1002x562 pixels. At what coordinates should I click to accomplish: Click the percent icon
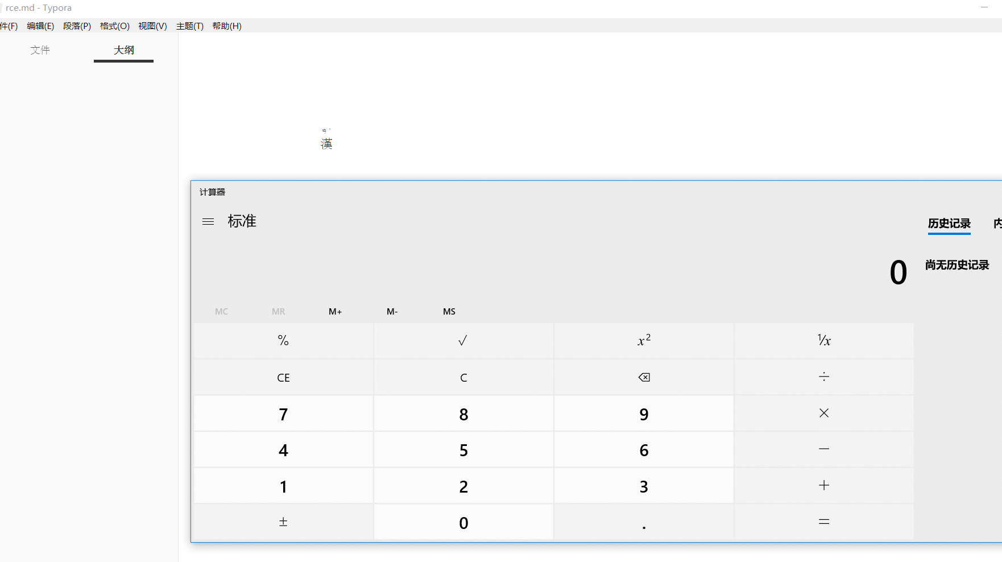[283, 340]
